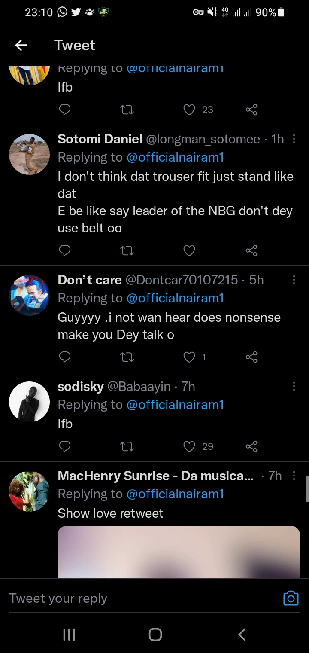
Task: Open @officialnairam1 link in sodisky's reply
Action: (x=175, y=405)
